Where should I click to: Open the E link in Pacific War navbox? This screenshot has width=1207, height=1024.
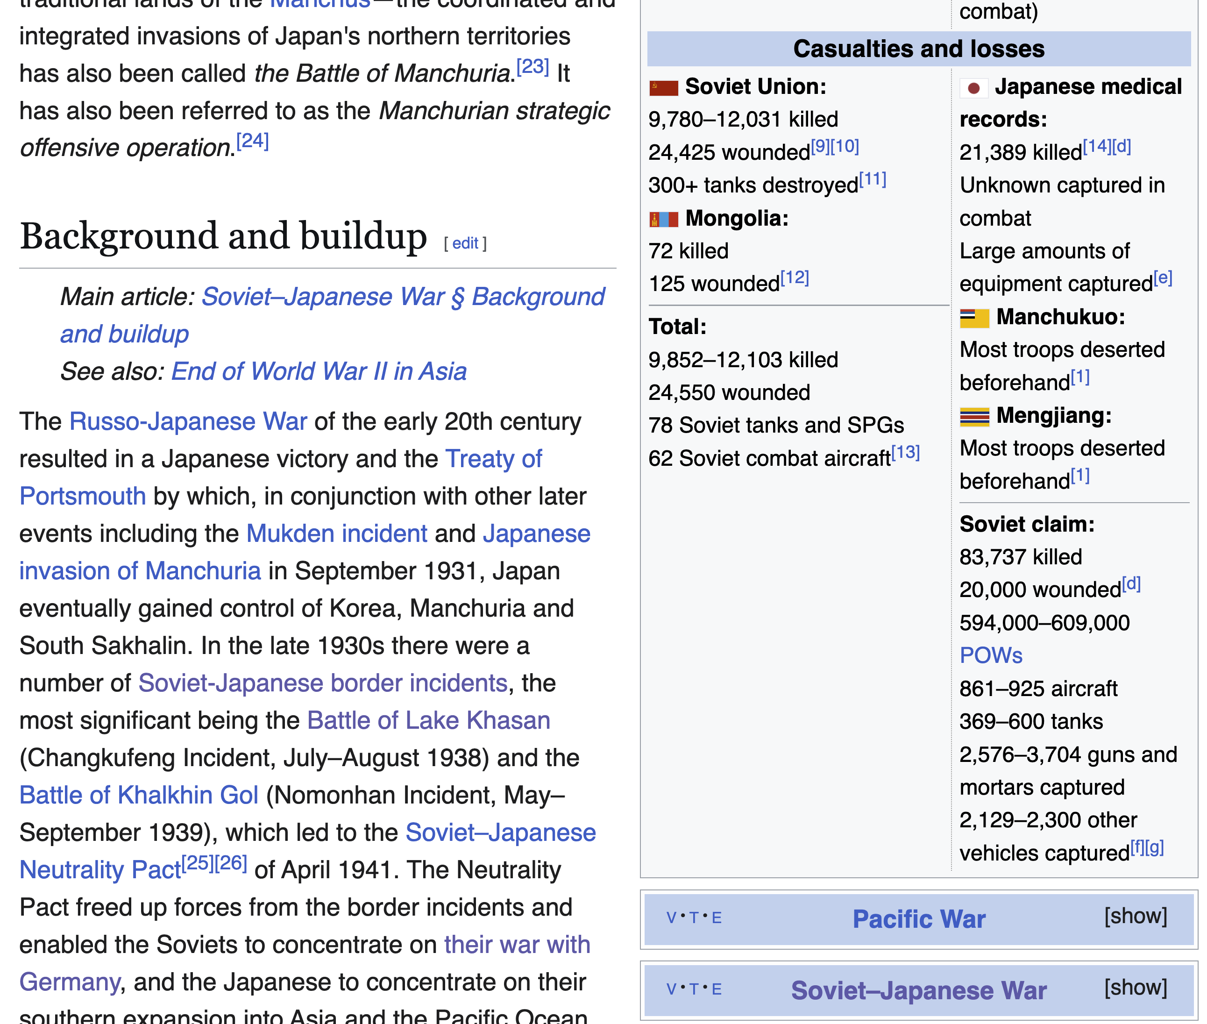tap(717, 918)
